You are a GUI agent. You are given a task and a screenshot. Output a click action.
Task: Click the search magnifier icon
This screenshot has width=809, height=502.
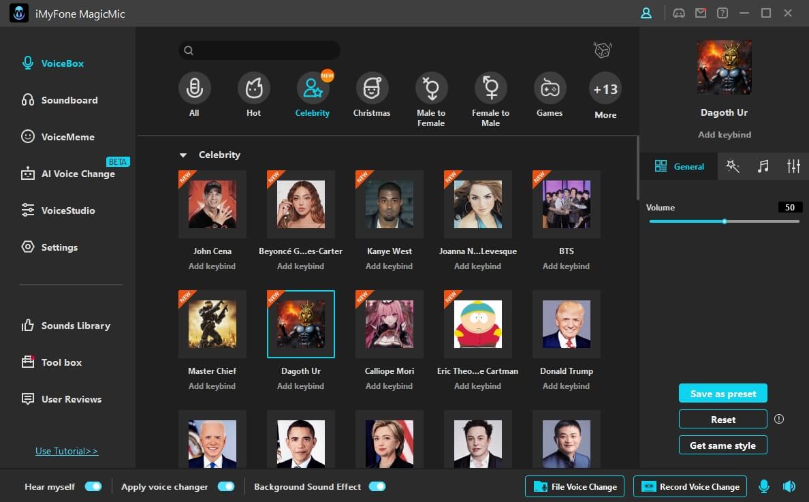point(189,50)
